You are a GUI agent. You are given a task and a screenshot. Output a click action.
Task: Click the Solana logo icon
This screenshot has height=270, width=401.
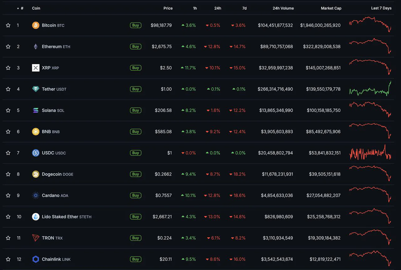[36, 110]
